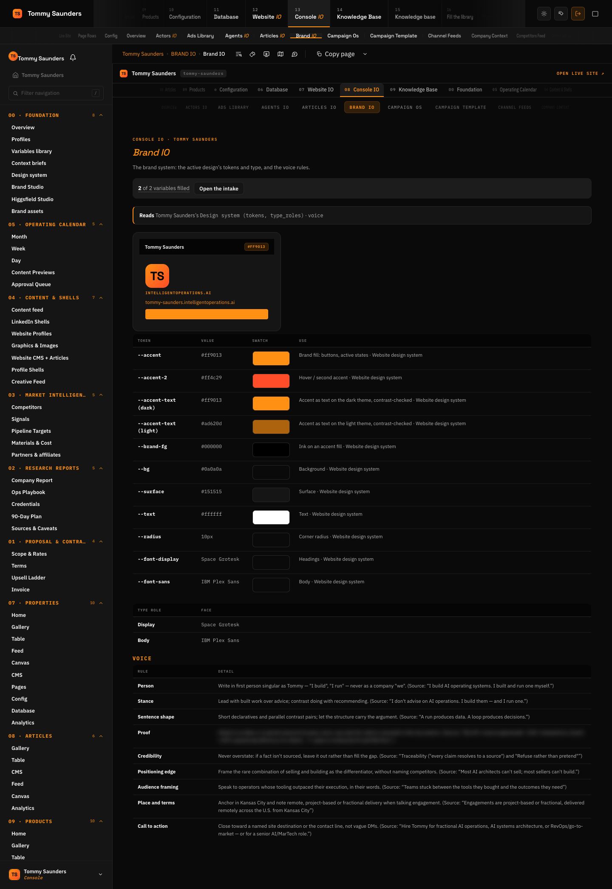This screenshot has height=889, width=612.
Task: Click the TS avatar logo at top left
Action: click(17, 14)
